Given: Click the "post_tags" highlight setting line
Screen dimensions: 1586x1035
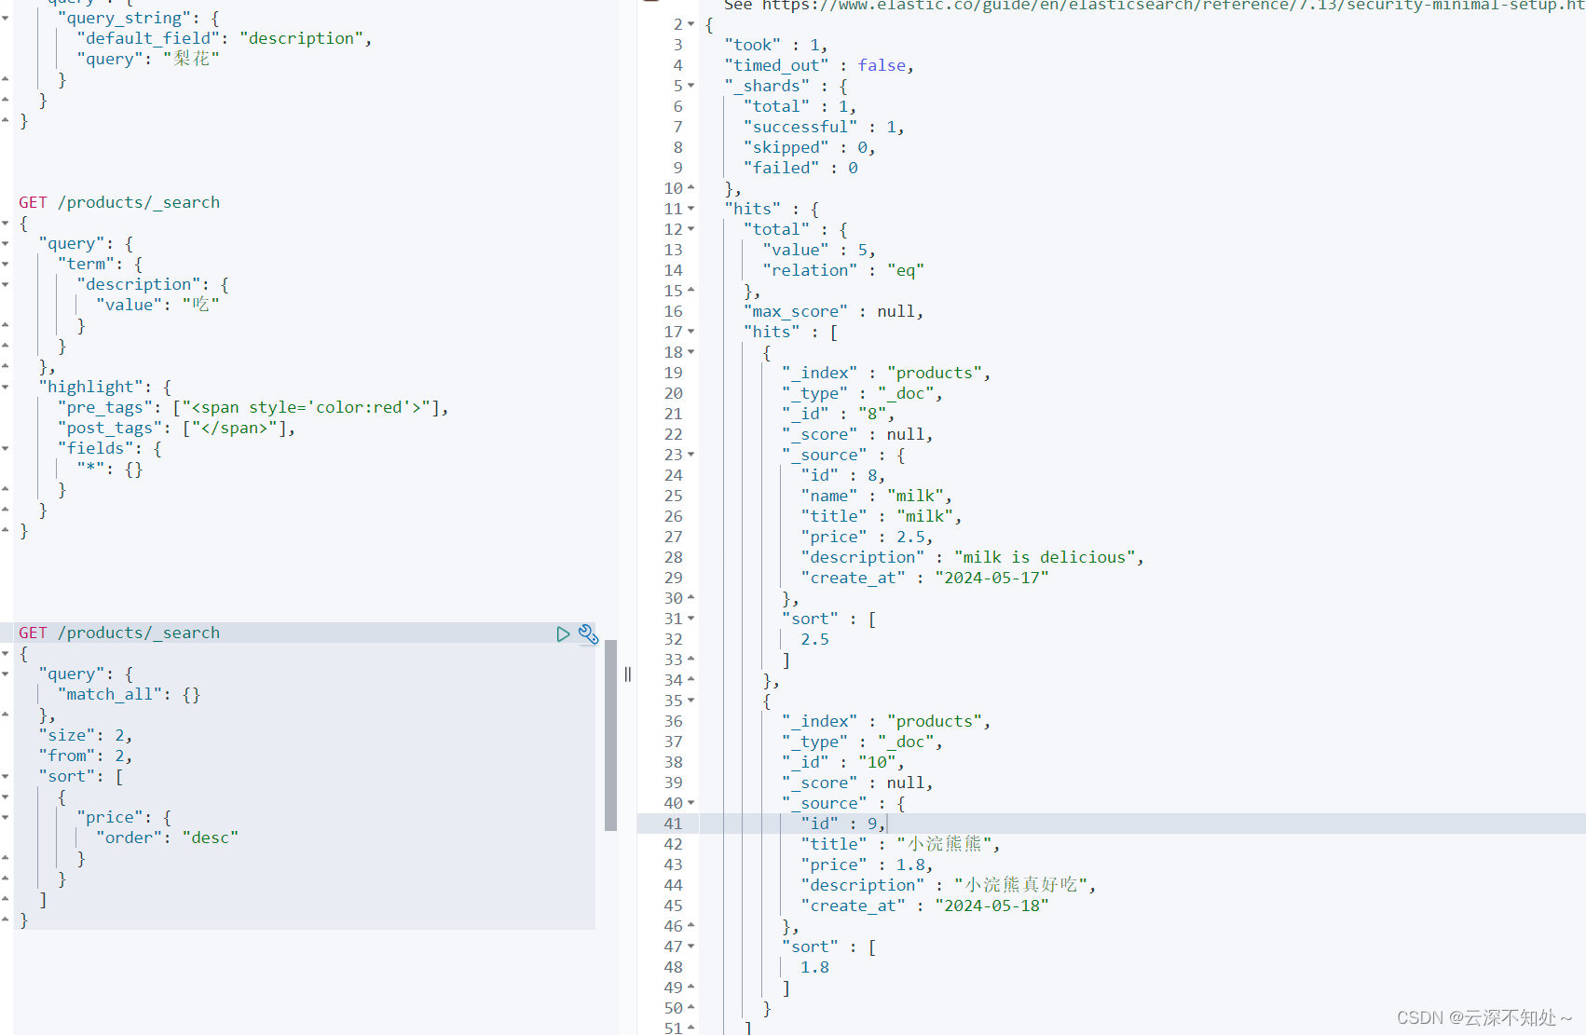Looking at the screenshot, I should coord(176,429).
